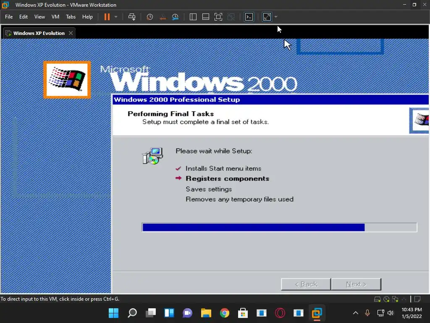Open Widgets on the taskbar
Image resolution: width=430 pixels, height=323 pixels.
tap(169, 313)
